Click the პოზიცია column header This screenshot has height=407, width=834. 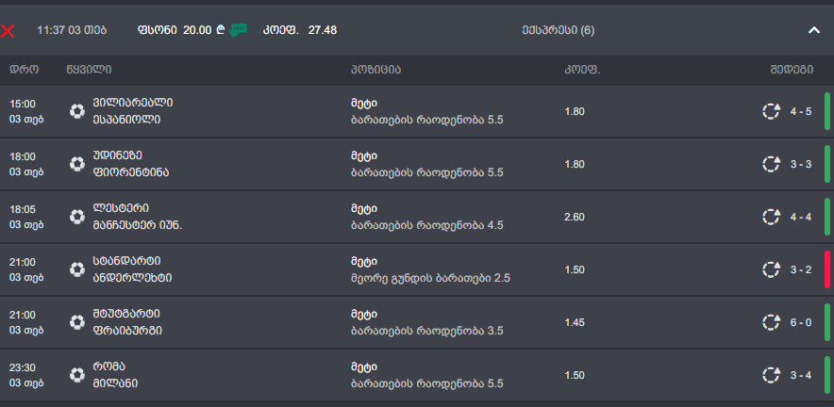(375, 70)
